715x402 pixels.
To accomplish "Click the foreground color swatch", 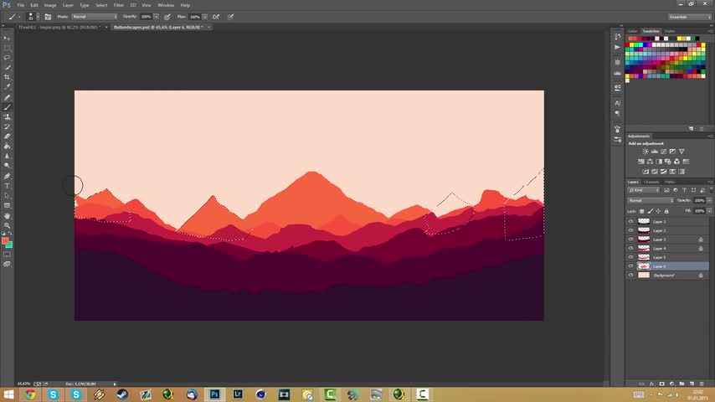I will point(5,241).
